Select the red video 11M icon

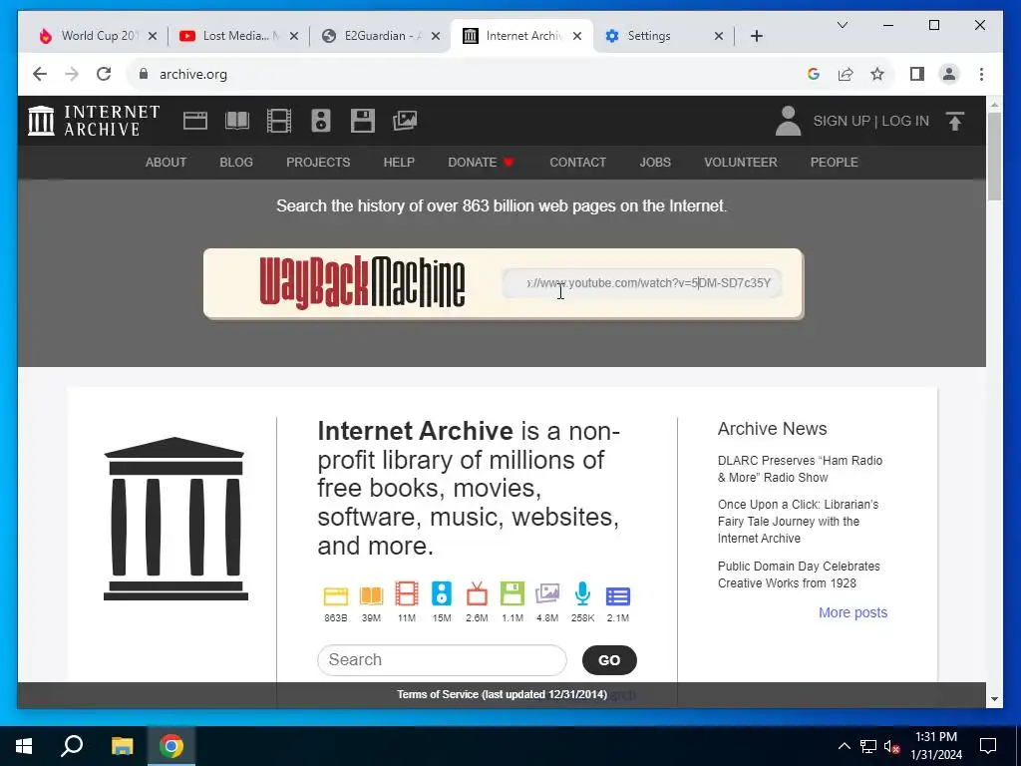tap(407, 594)
